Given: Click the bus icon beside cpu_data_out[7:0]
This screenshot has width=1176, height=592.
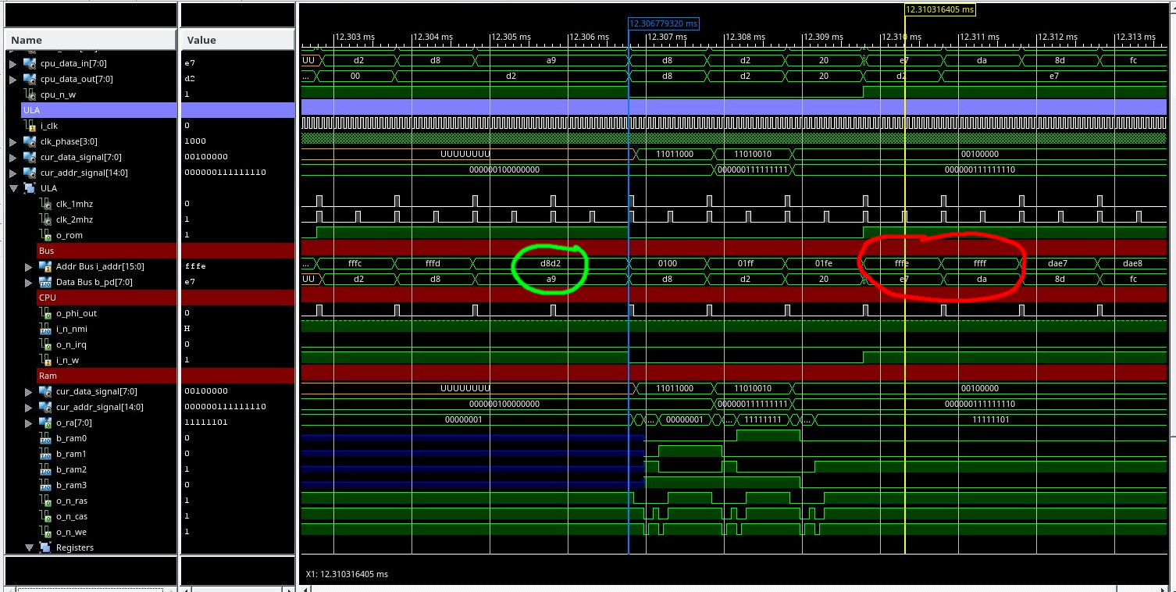Looking at the screenshot, I should (29, 79).
